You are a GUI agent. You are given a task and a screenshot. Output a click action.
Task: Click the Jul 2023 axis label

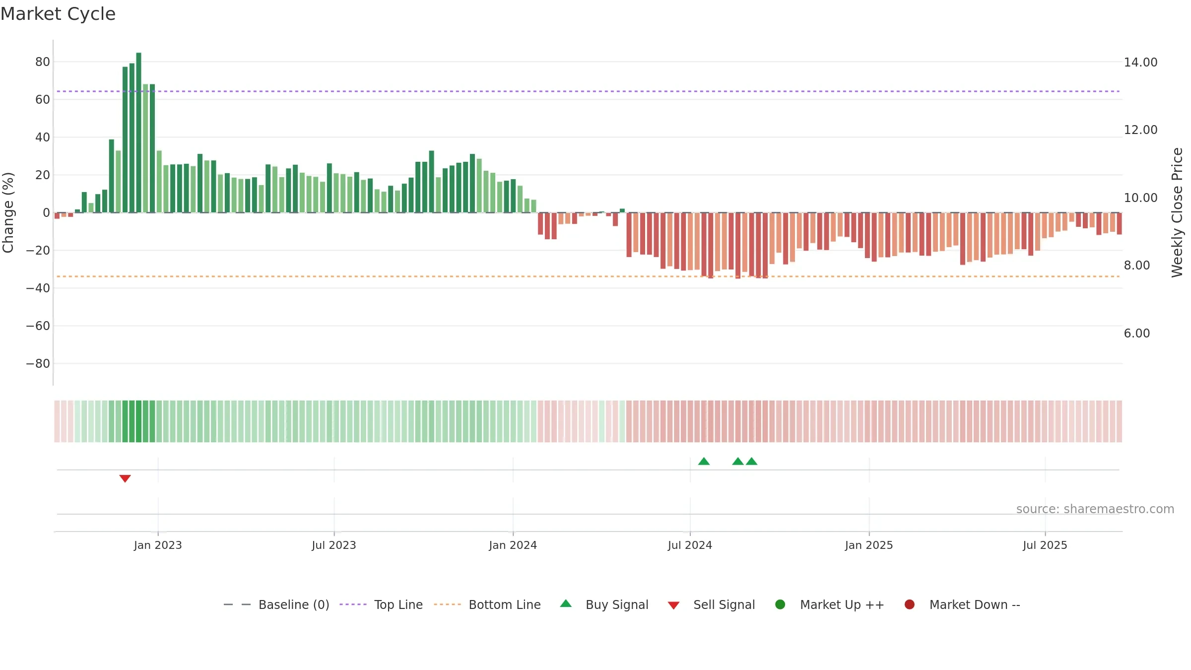coord(334,545)
